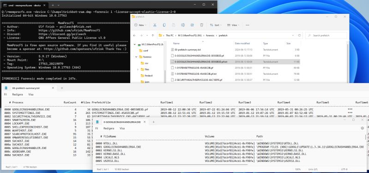The height and width of the screenshot is (173, 369).
Task: Click the Copy icon in Explorer toolbar
Action: (x=164, y=25)
